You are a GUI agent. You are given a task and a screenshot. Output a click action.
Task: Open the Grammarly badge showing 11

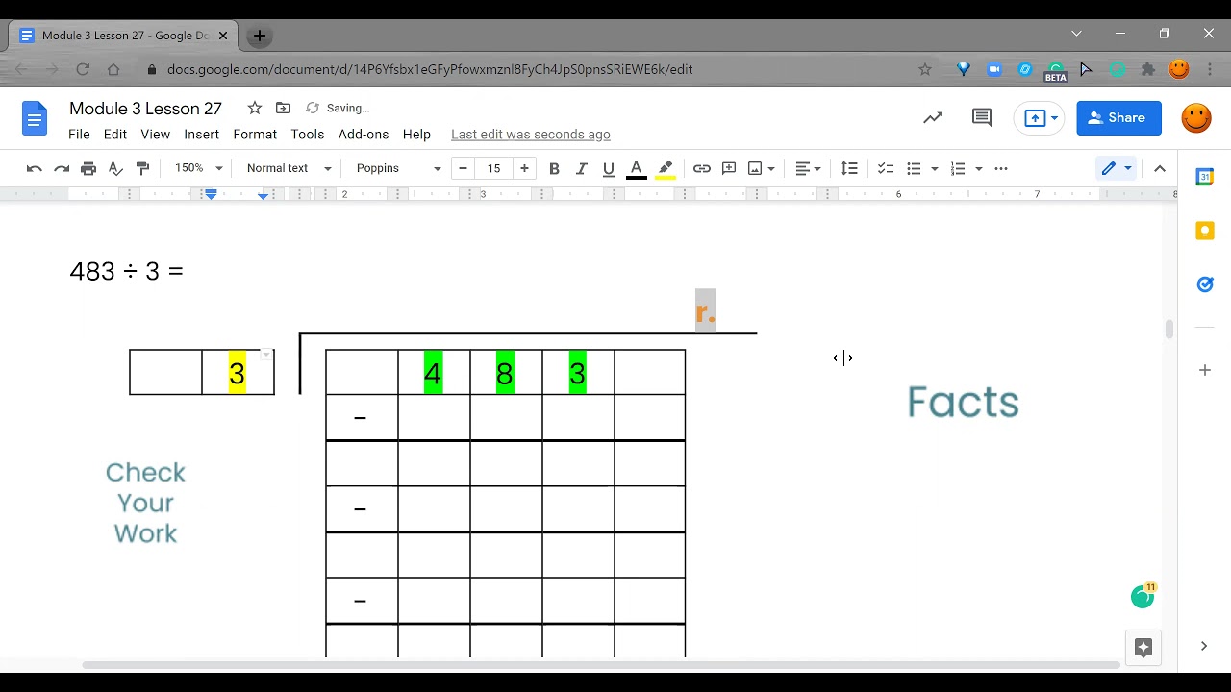point(1143,596)
